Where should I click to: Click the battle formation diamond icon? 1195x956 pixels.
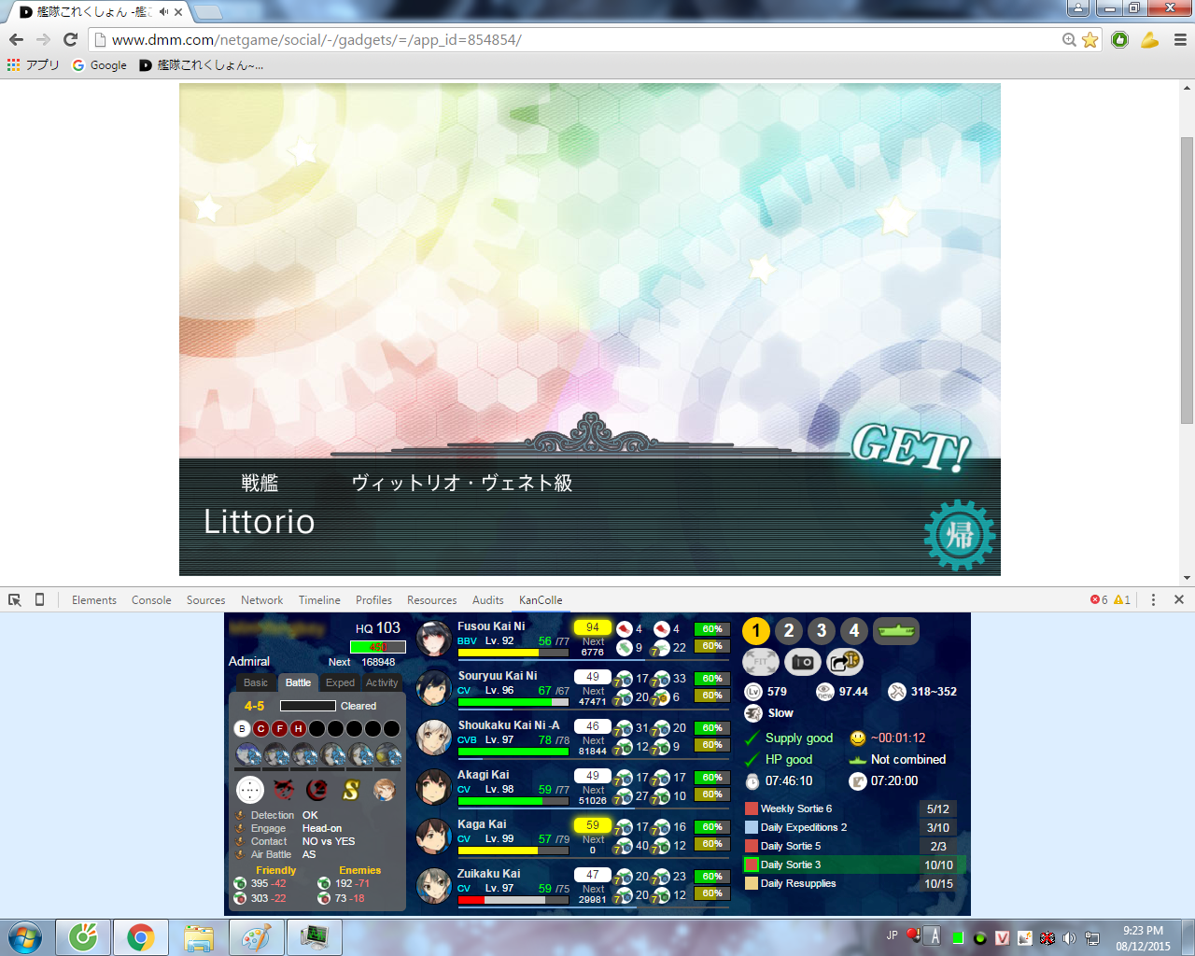(x=250, y=790)
